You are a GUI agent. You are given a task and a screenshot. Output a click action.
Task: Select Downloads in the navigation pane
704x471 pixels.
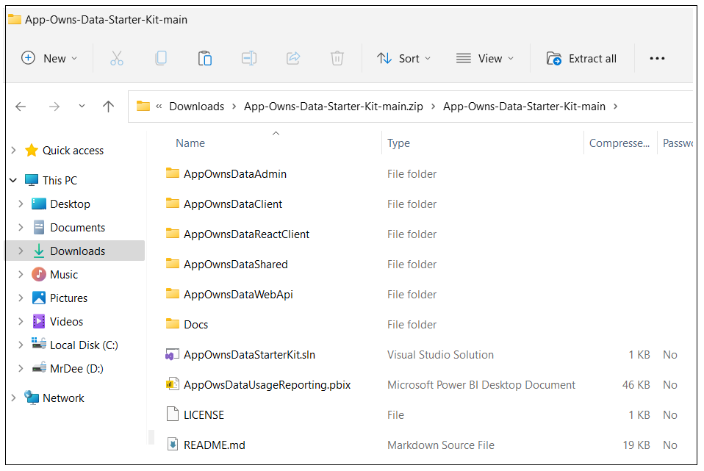coord(78,251)
